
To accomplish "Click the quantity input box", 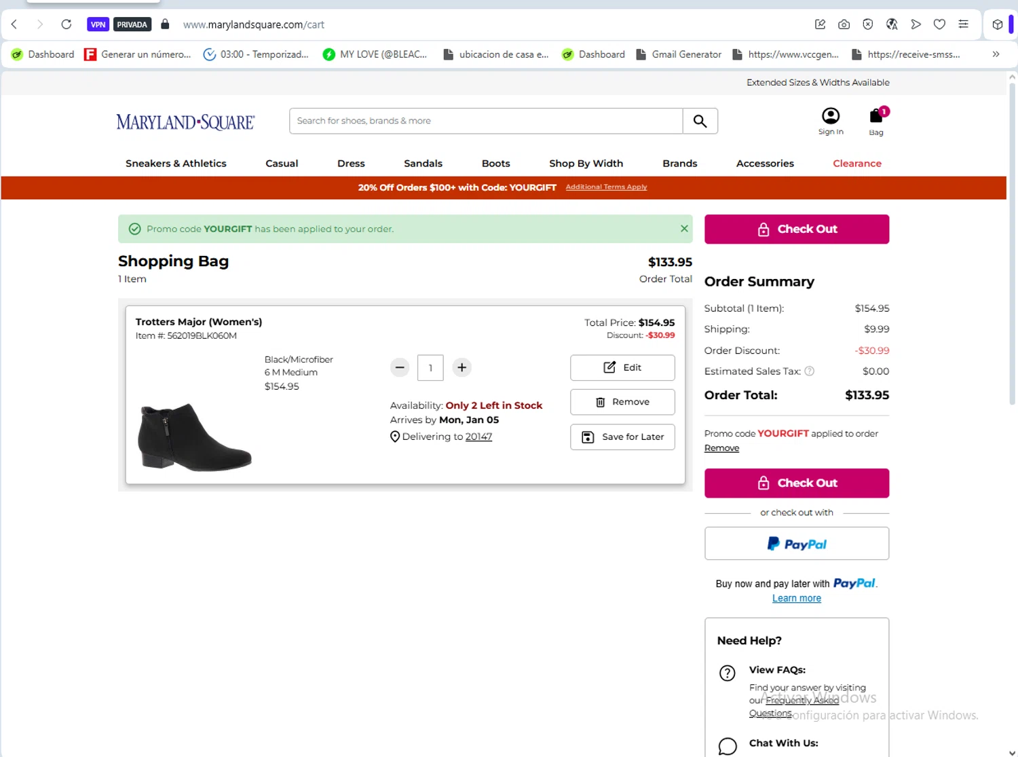I will (x=430, y=367).
